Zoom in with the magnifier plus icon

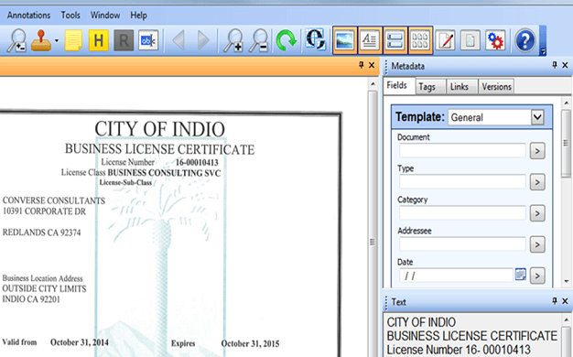[x=233, y=40]
